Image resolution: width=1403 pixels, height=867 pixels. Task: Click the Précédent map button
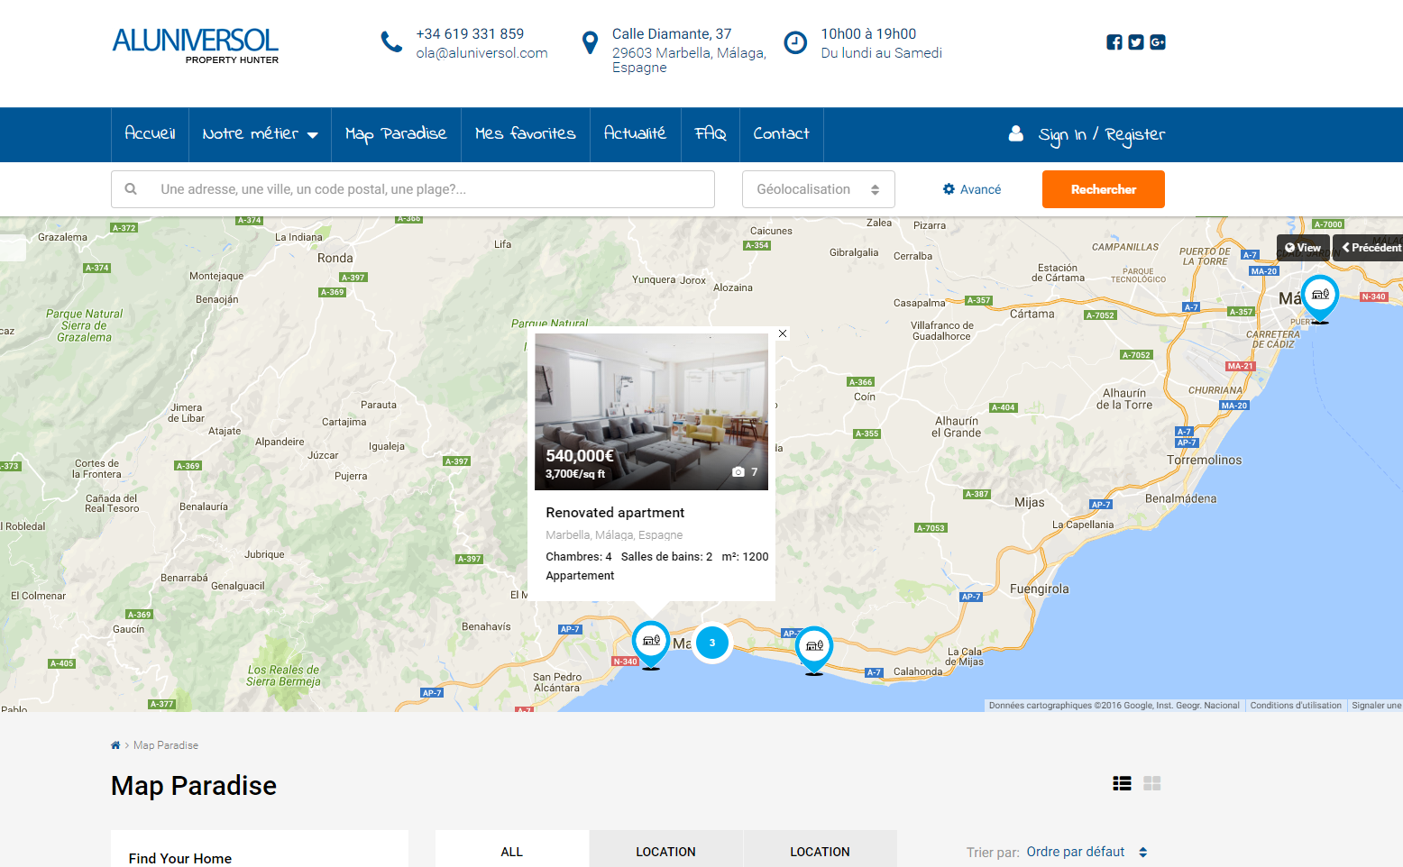click(1368, 248)
